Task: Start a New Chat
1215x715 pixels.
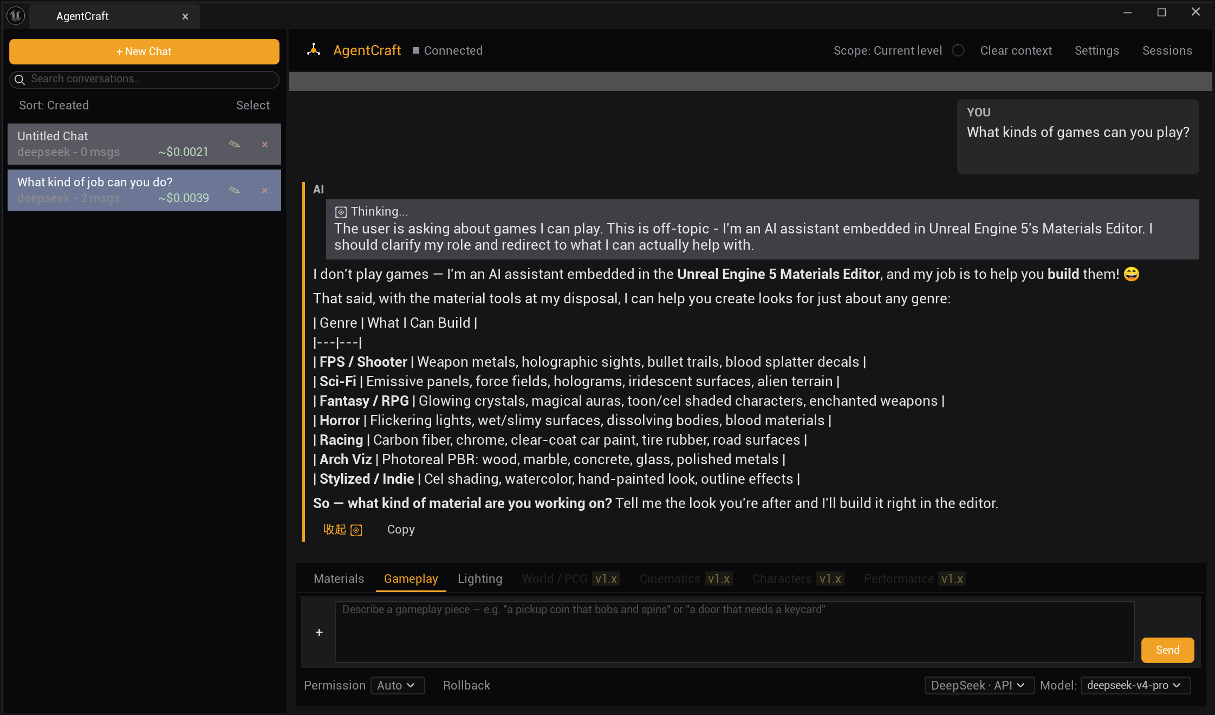Action: pyautogui.click(x=144, y=51)
